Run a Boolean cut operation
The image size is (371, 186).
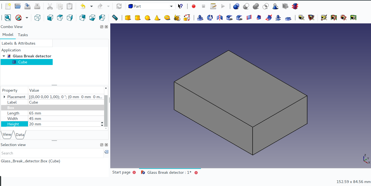(246, 6)
